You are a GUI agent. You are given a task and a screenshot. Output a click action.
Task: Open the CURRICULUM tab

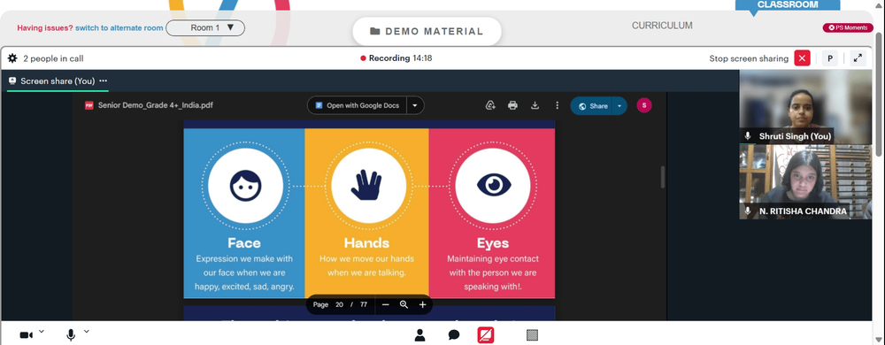(662, 26)
